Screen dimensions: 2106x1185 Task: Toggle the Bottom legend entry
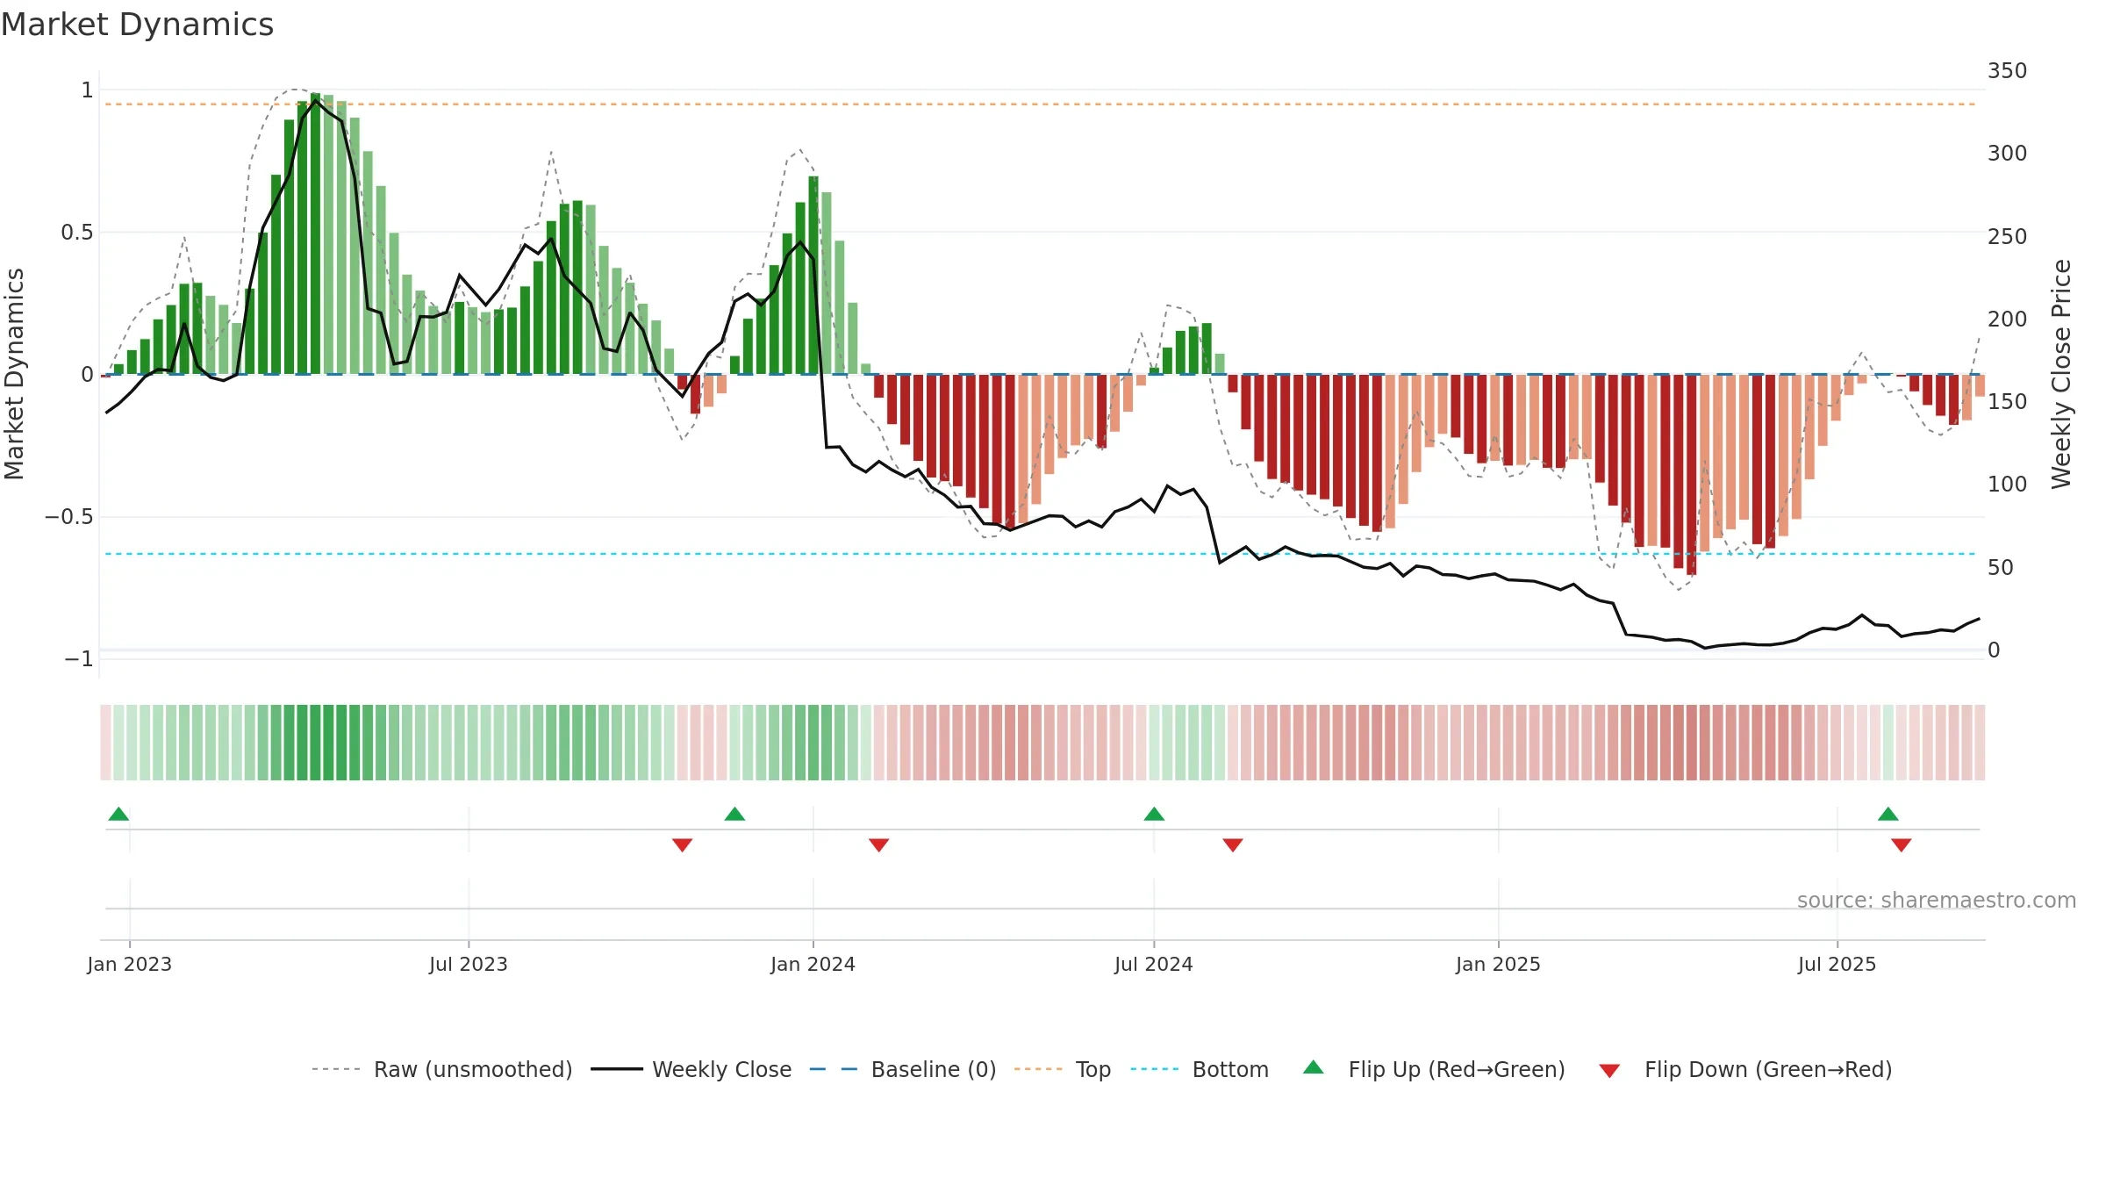coord(1200,1069)
